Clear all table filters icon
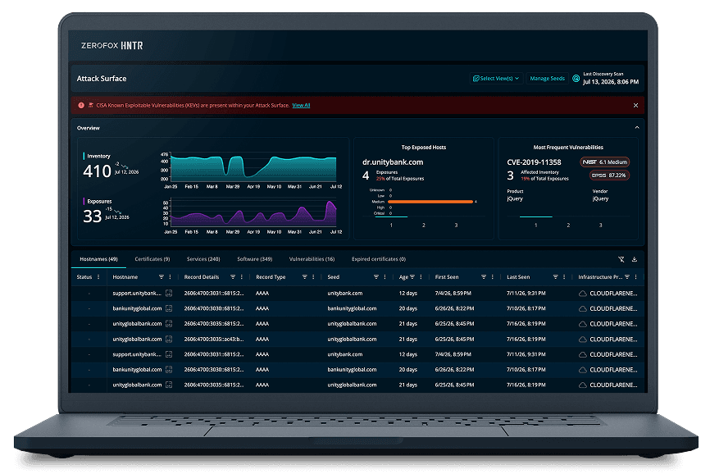The image size is (710, 474). [621, 259]
